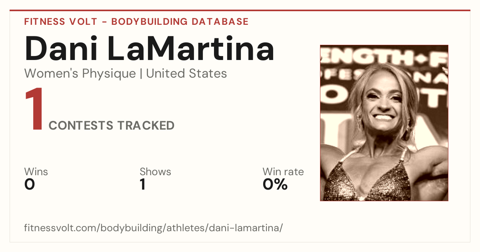This screenshot has width=480, height=252.
Task: Click the Wins stat label
Action: (x=36, y=172)
